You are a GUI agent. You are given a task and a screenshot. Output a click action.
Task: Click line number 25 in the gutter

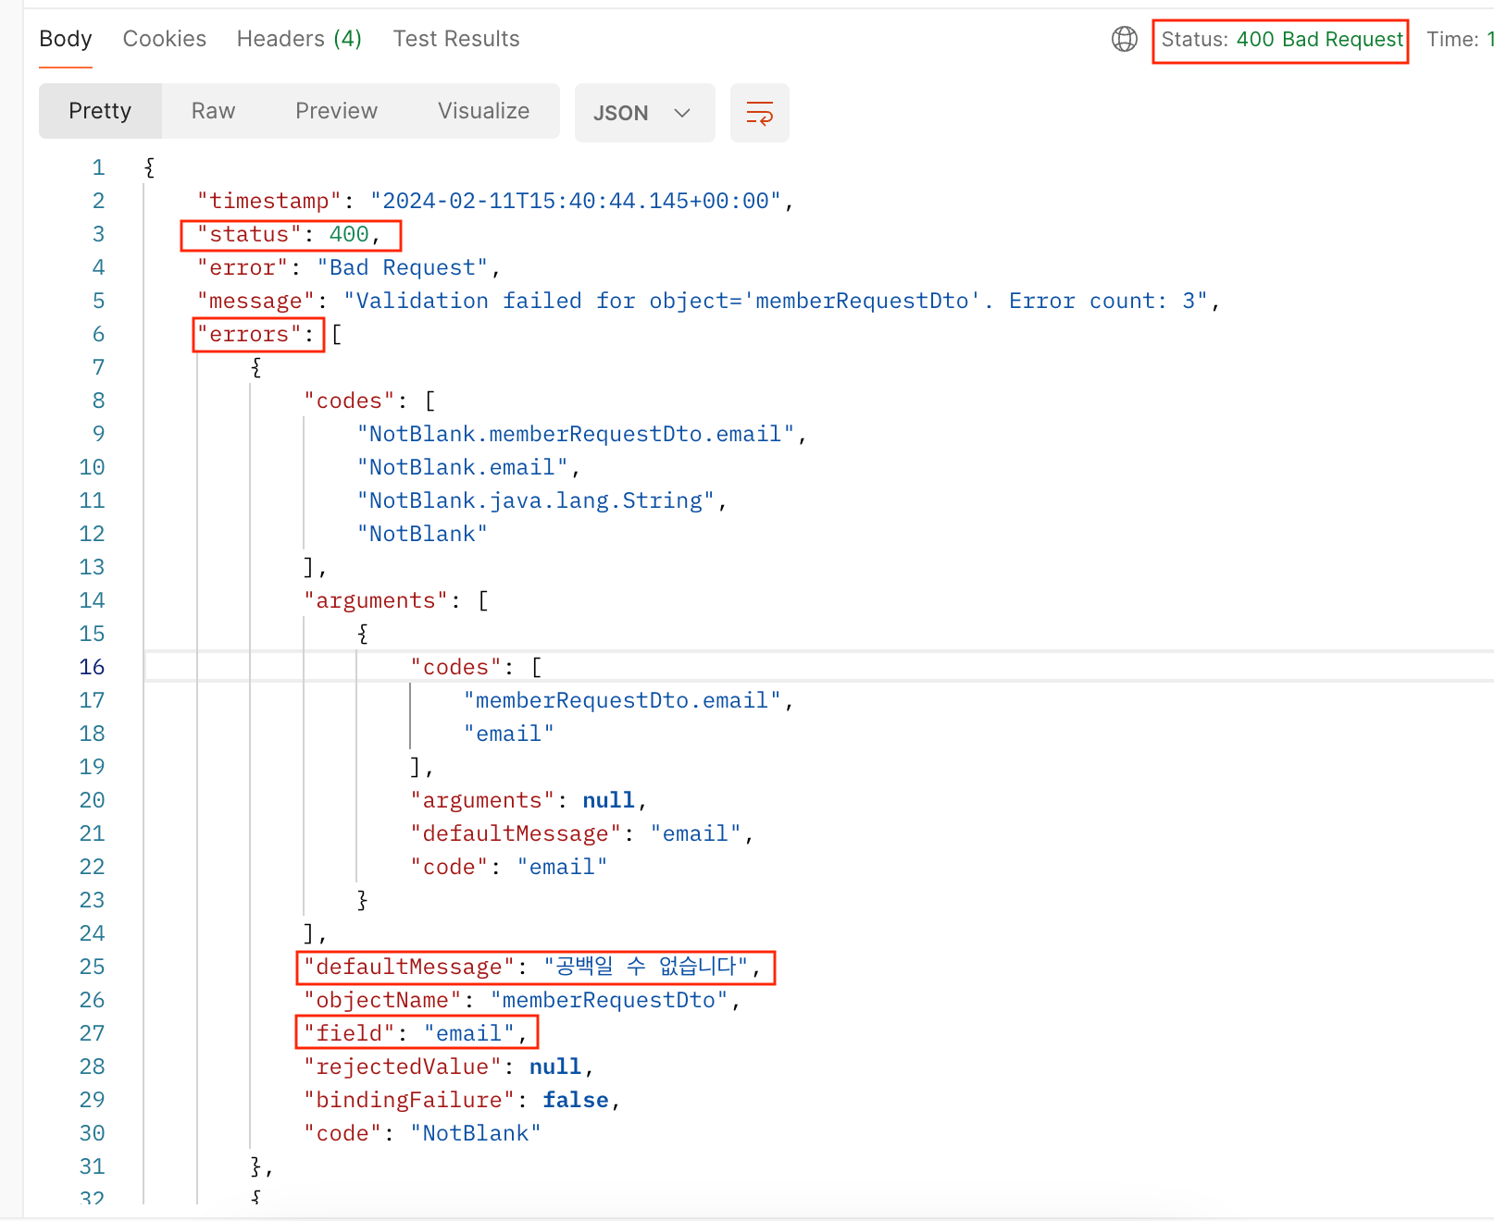92,967
